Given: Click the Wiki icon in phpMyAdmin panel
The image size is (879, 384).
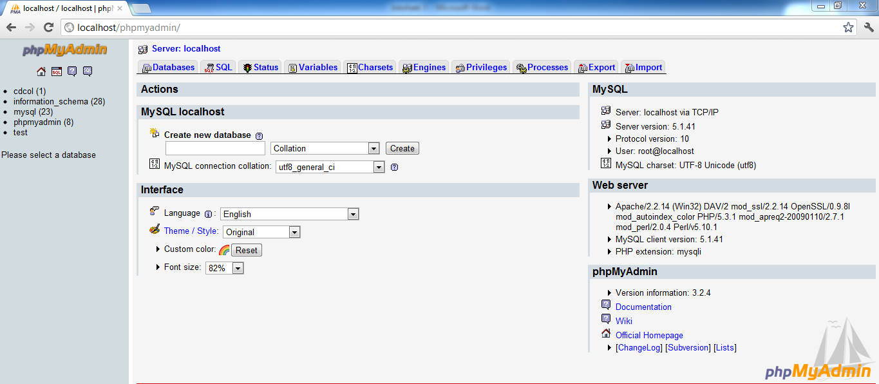Looking at the screenshot, I should click(606, 319).
